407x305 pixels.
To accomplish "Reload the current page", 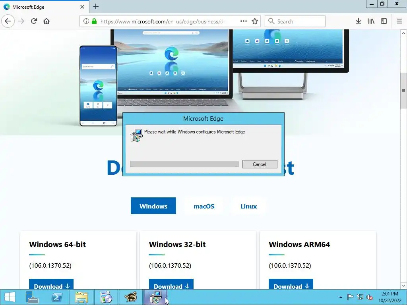I will (34, 21).
